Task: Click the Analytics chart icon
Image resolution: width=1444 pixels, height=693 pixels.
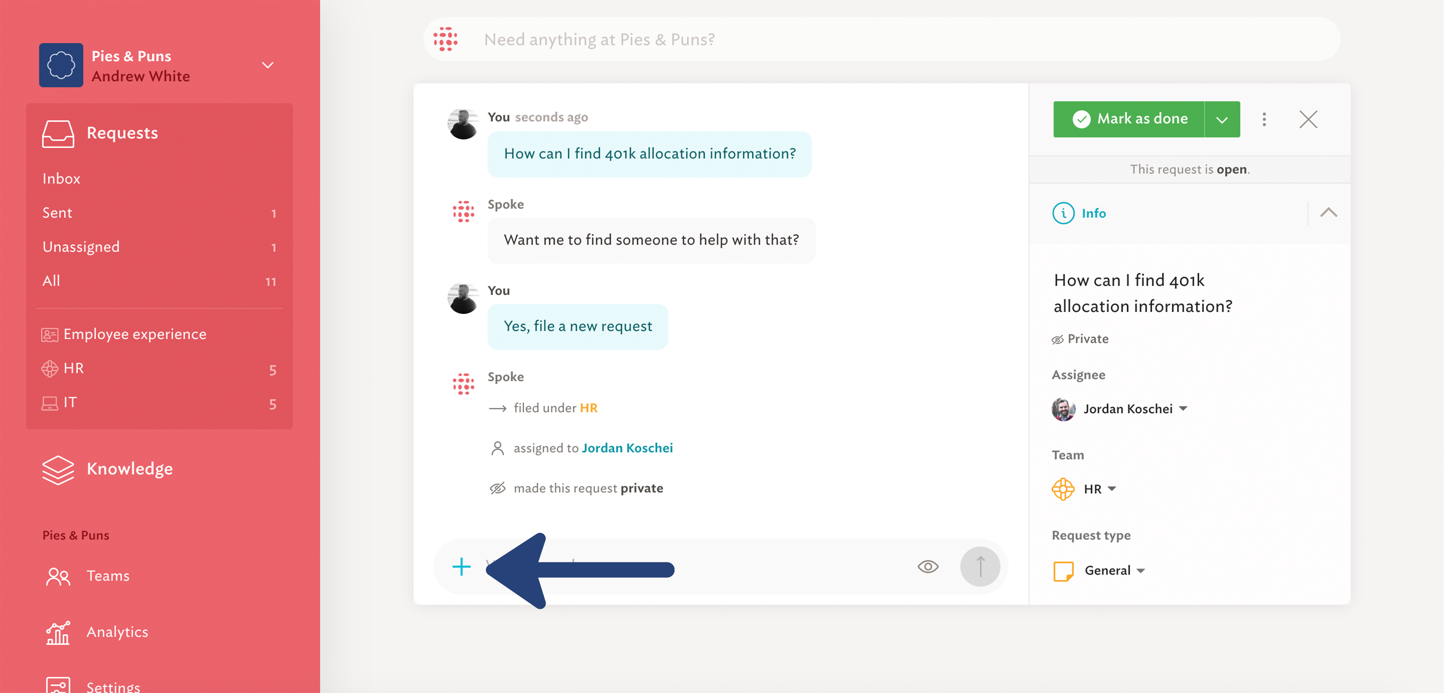Action: (x=58, y=633)
